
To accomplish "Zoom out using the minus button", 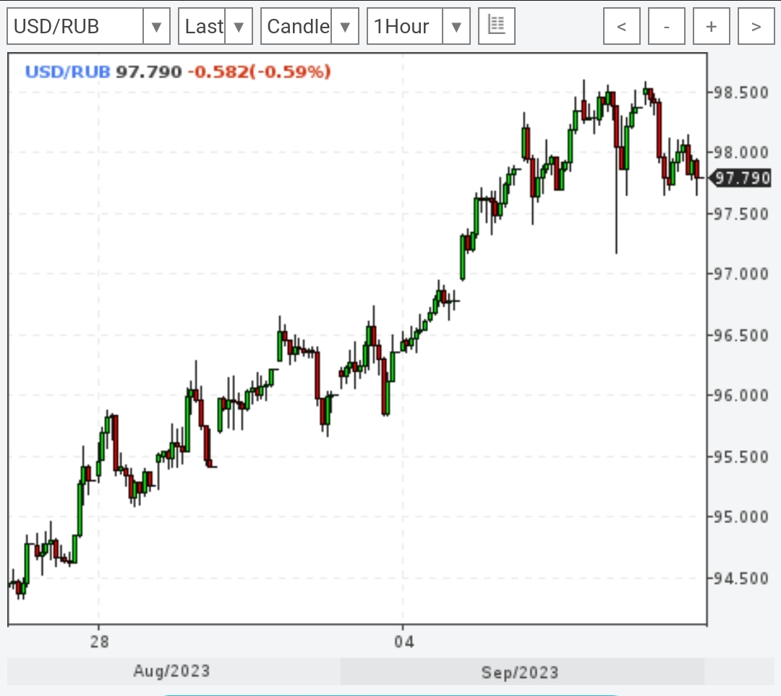I will [666, 27].
